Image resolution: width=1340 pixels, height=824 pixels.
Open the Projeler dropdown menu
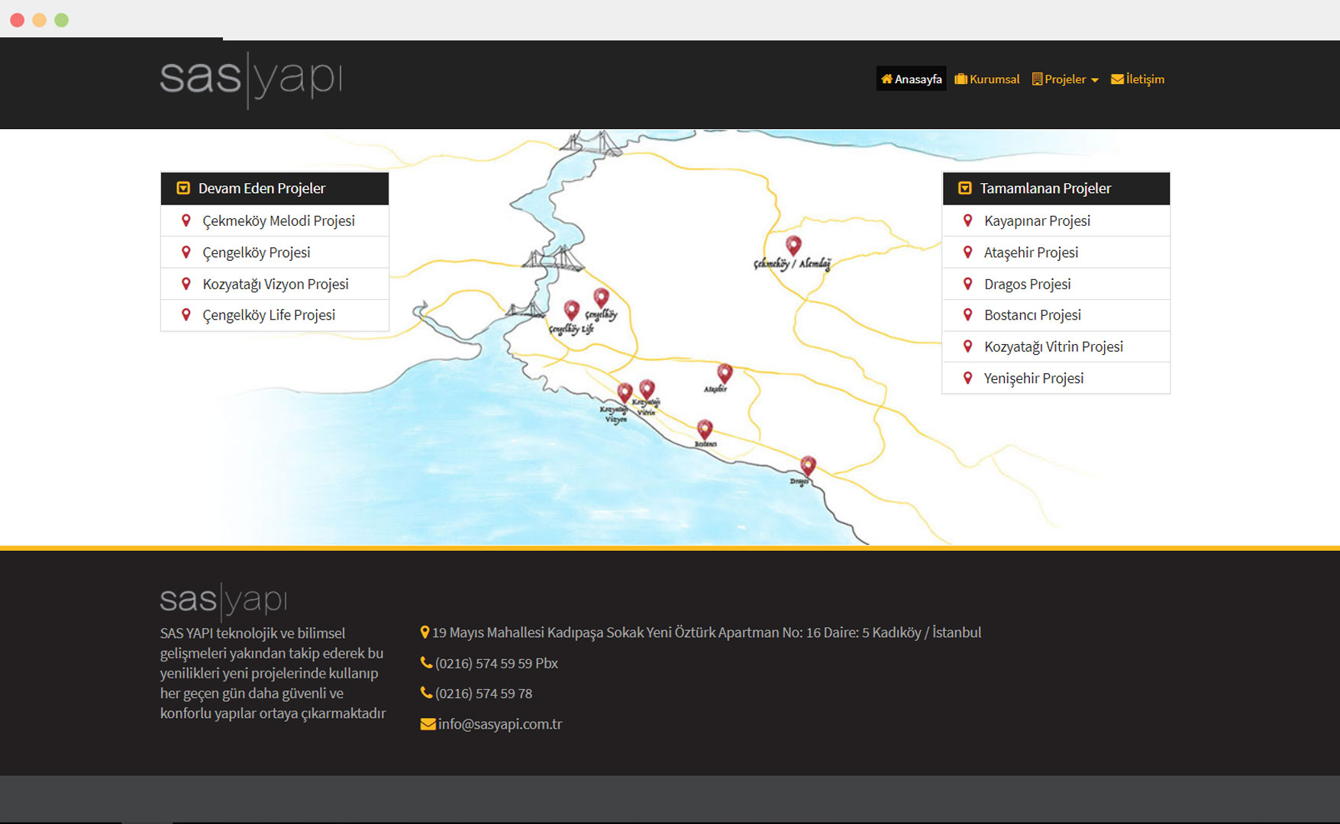[x=1064, y=79]
